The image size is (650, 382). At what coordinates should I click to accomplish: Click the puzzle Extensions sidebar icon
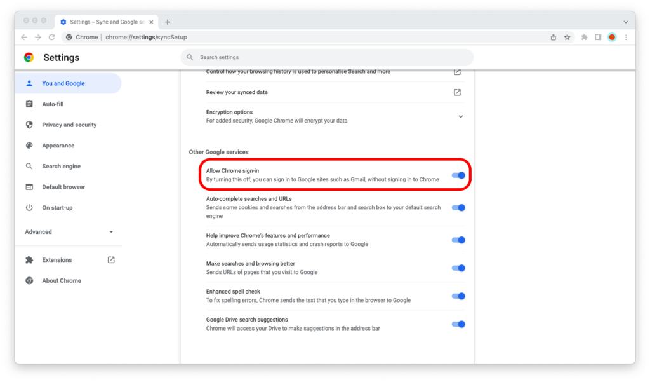pos(29,260)
